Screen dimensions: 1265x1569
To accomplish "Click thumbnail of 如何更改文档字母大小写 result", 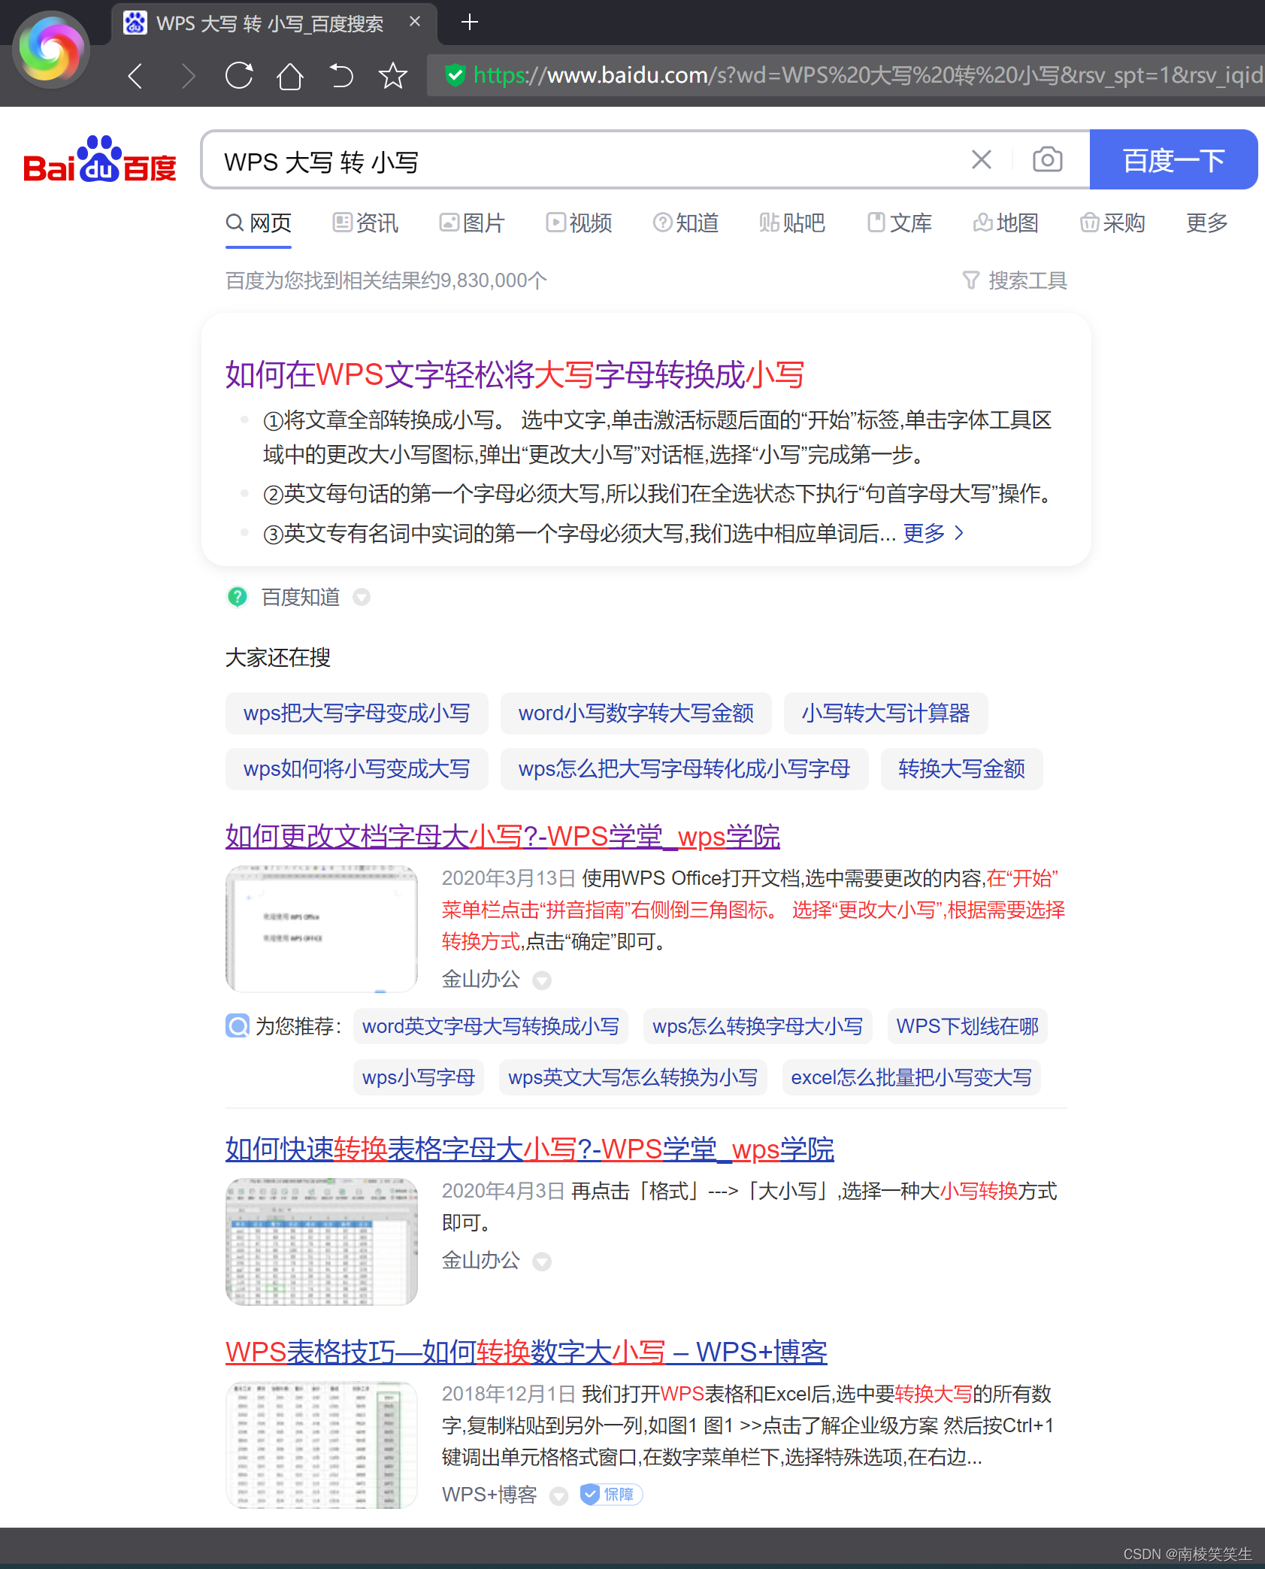I will click(x=322, y=928).
